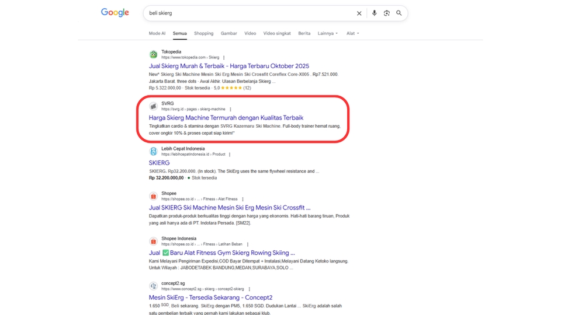
Task: Expand the Lainnya dropdown
Action: 327,33
